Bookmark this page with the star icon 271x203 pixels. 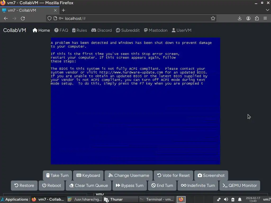(x=213, y=18)
